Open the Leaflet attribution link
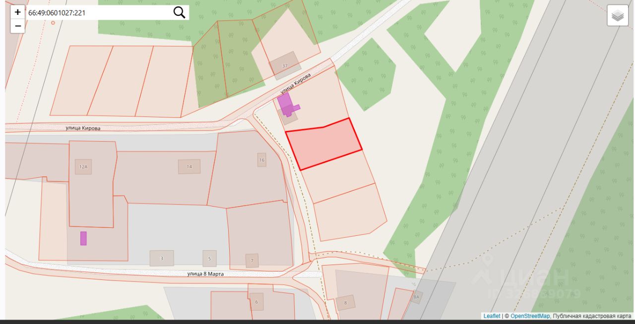The height and width of the screenshot is (324, 635). point(492,316)
